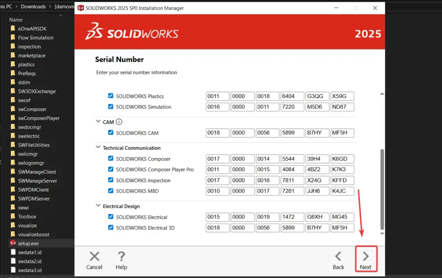This screenshot has height=278, width=442.
Task: Click Electrical serial field 1472
Action: [x=292, y=217]
